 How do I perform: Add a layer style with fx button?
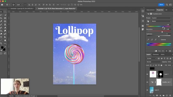154,96
